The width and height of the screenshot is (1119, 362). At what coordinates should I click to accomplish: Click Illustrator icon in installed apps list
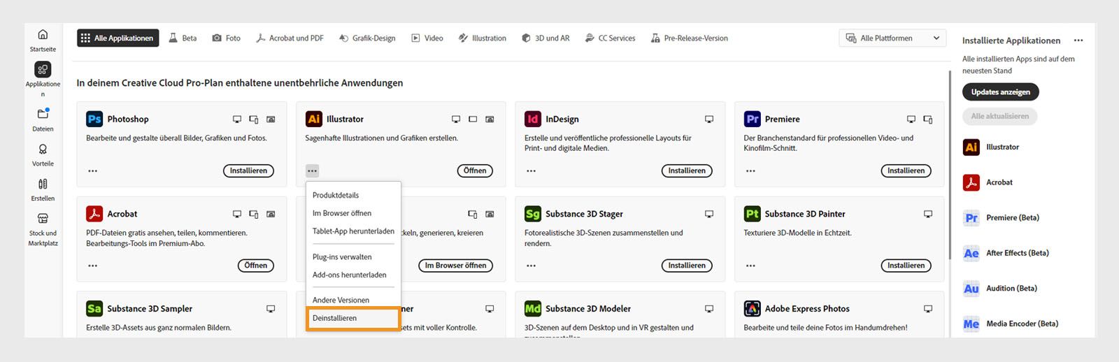[971, 147]
